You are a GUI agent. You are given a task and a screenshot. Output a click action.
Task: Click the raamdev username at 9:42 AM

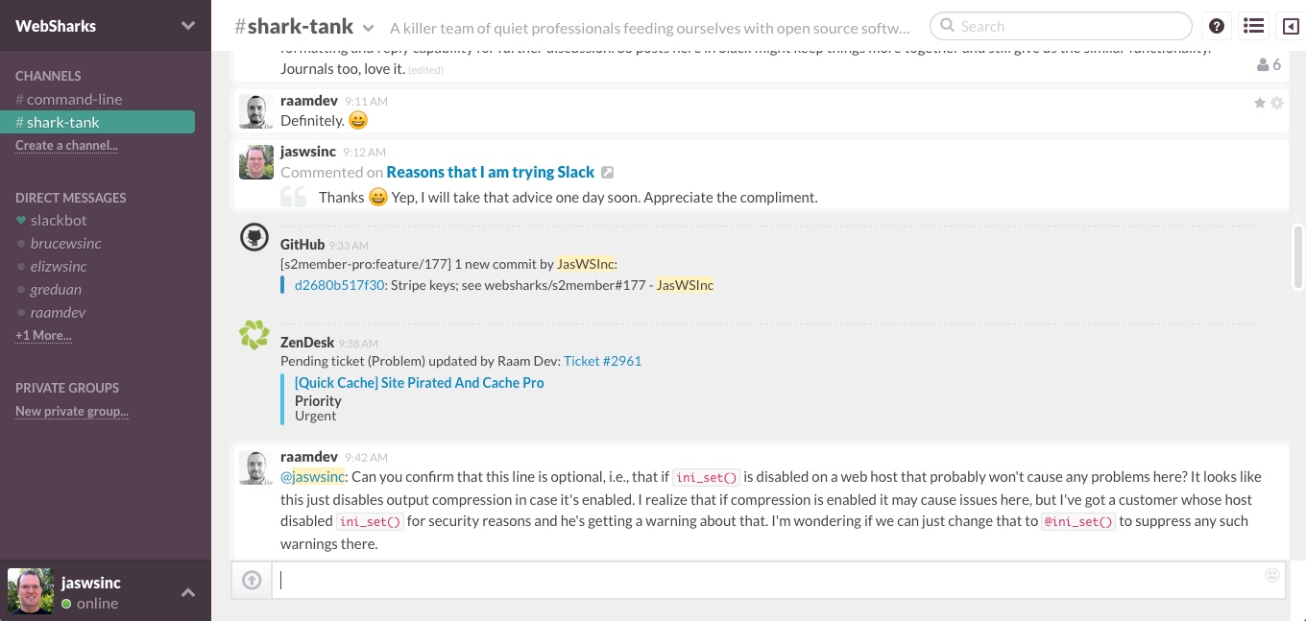[309, 457]
